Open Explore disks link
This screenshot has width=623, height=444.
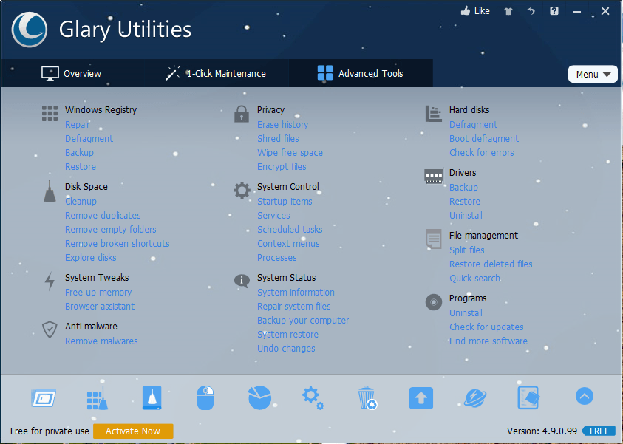point(91,257)
